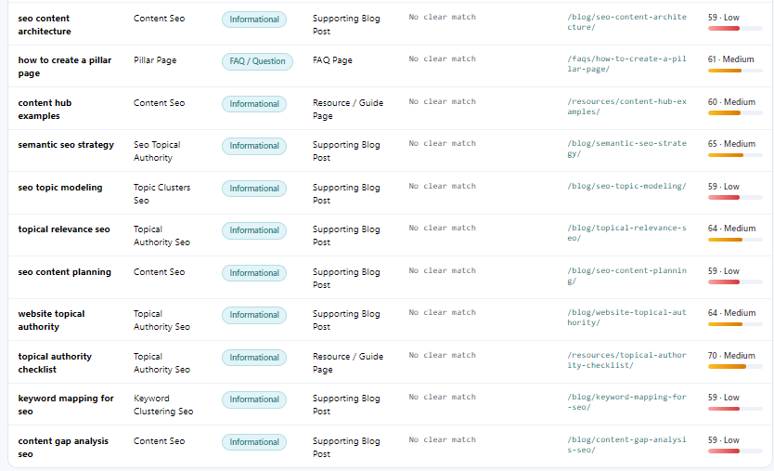Select the 'how to create a pillar page' keyword
Image resolution: width=774 pixels, height=471 pixels.
point(65,67)
